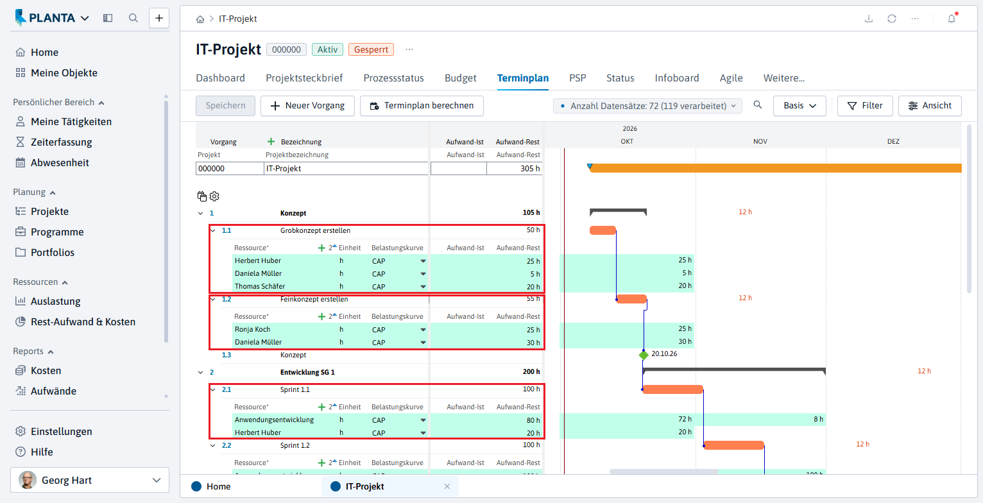Open the Projektsteckbrief tab
This screenshot has height=503, width=983.
pos(304,78)
